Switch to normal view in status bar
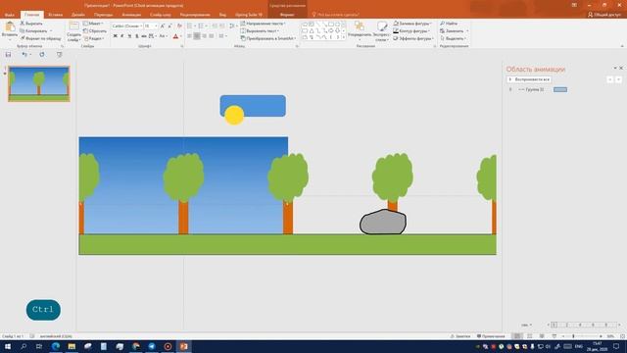 point(517,336)
